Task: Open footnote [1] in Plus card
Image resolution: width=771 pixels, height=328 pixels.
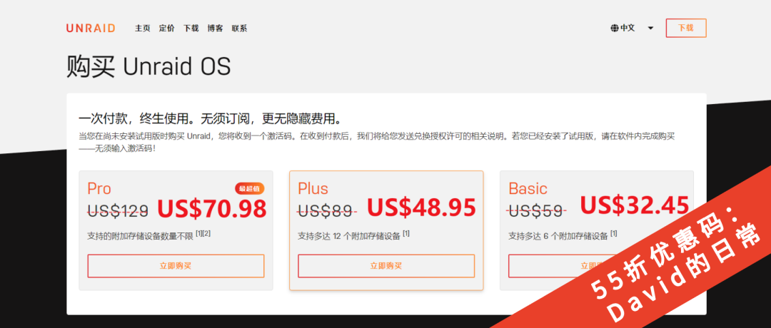Action: point(406,234)
